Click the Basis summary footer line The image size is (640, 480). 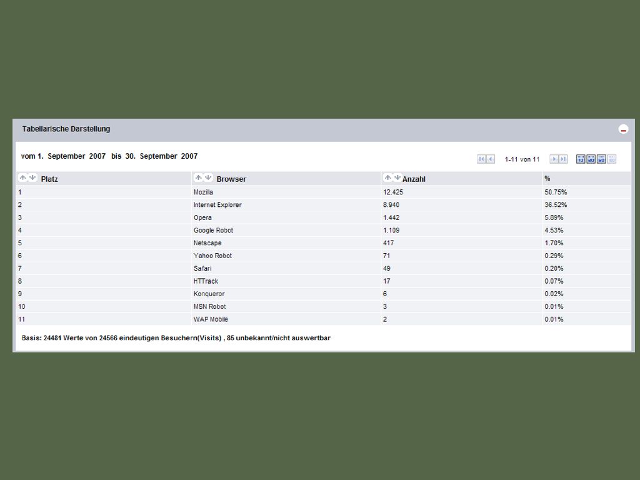(176, 338)
